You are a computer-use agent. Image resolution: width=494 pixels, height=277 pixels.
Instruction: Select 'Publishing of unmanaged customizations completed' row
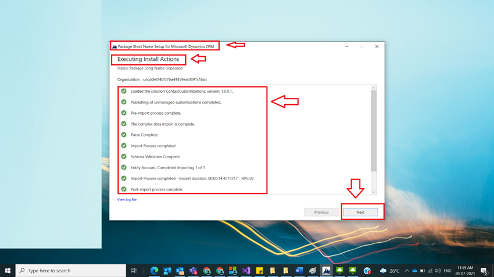coord(176,102)
